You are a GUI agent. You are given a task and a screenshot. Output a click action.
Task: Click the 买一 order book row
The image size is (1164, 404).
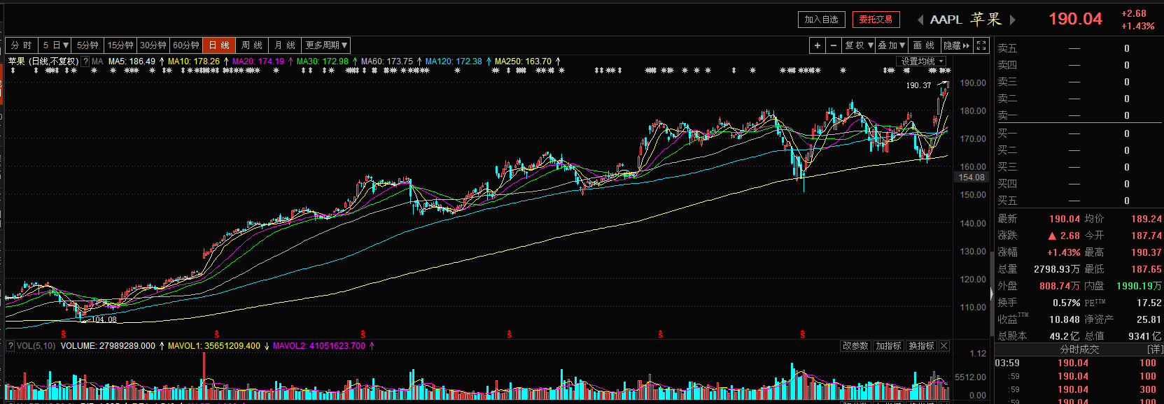1079,134
